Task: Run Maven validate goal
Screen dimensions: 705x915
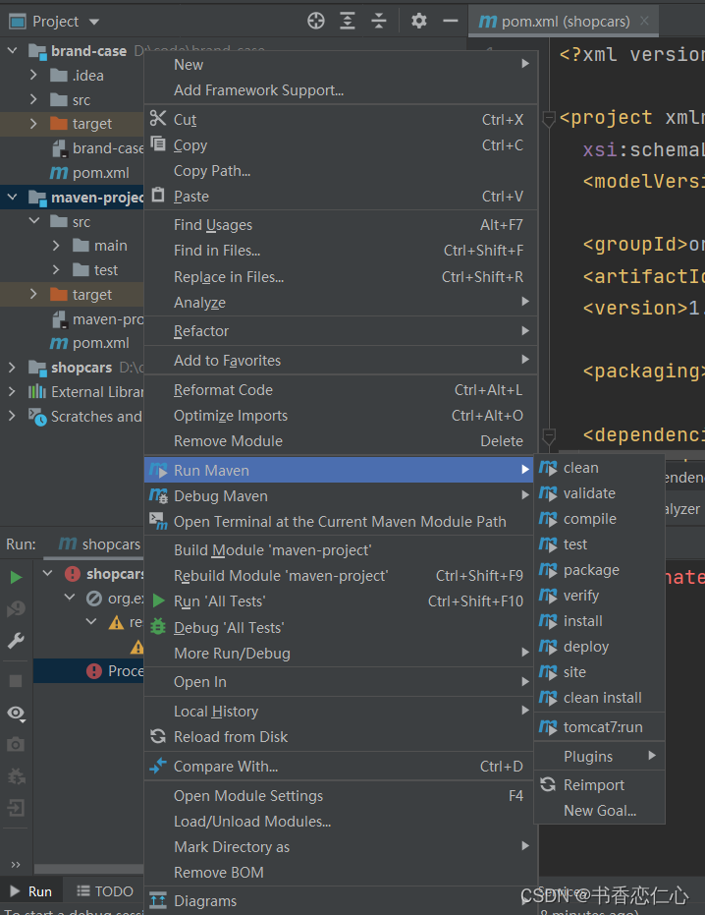Action: coord(600,493)
